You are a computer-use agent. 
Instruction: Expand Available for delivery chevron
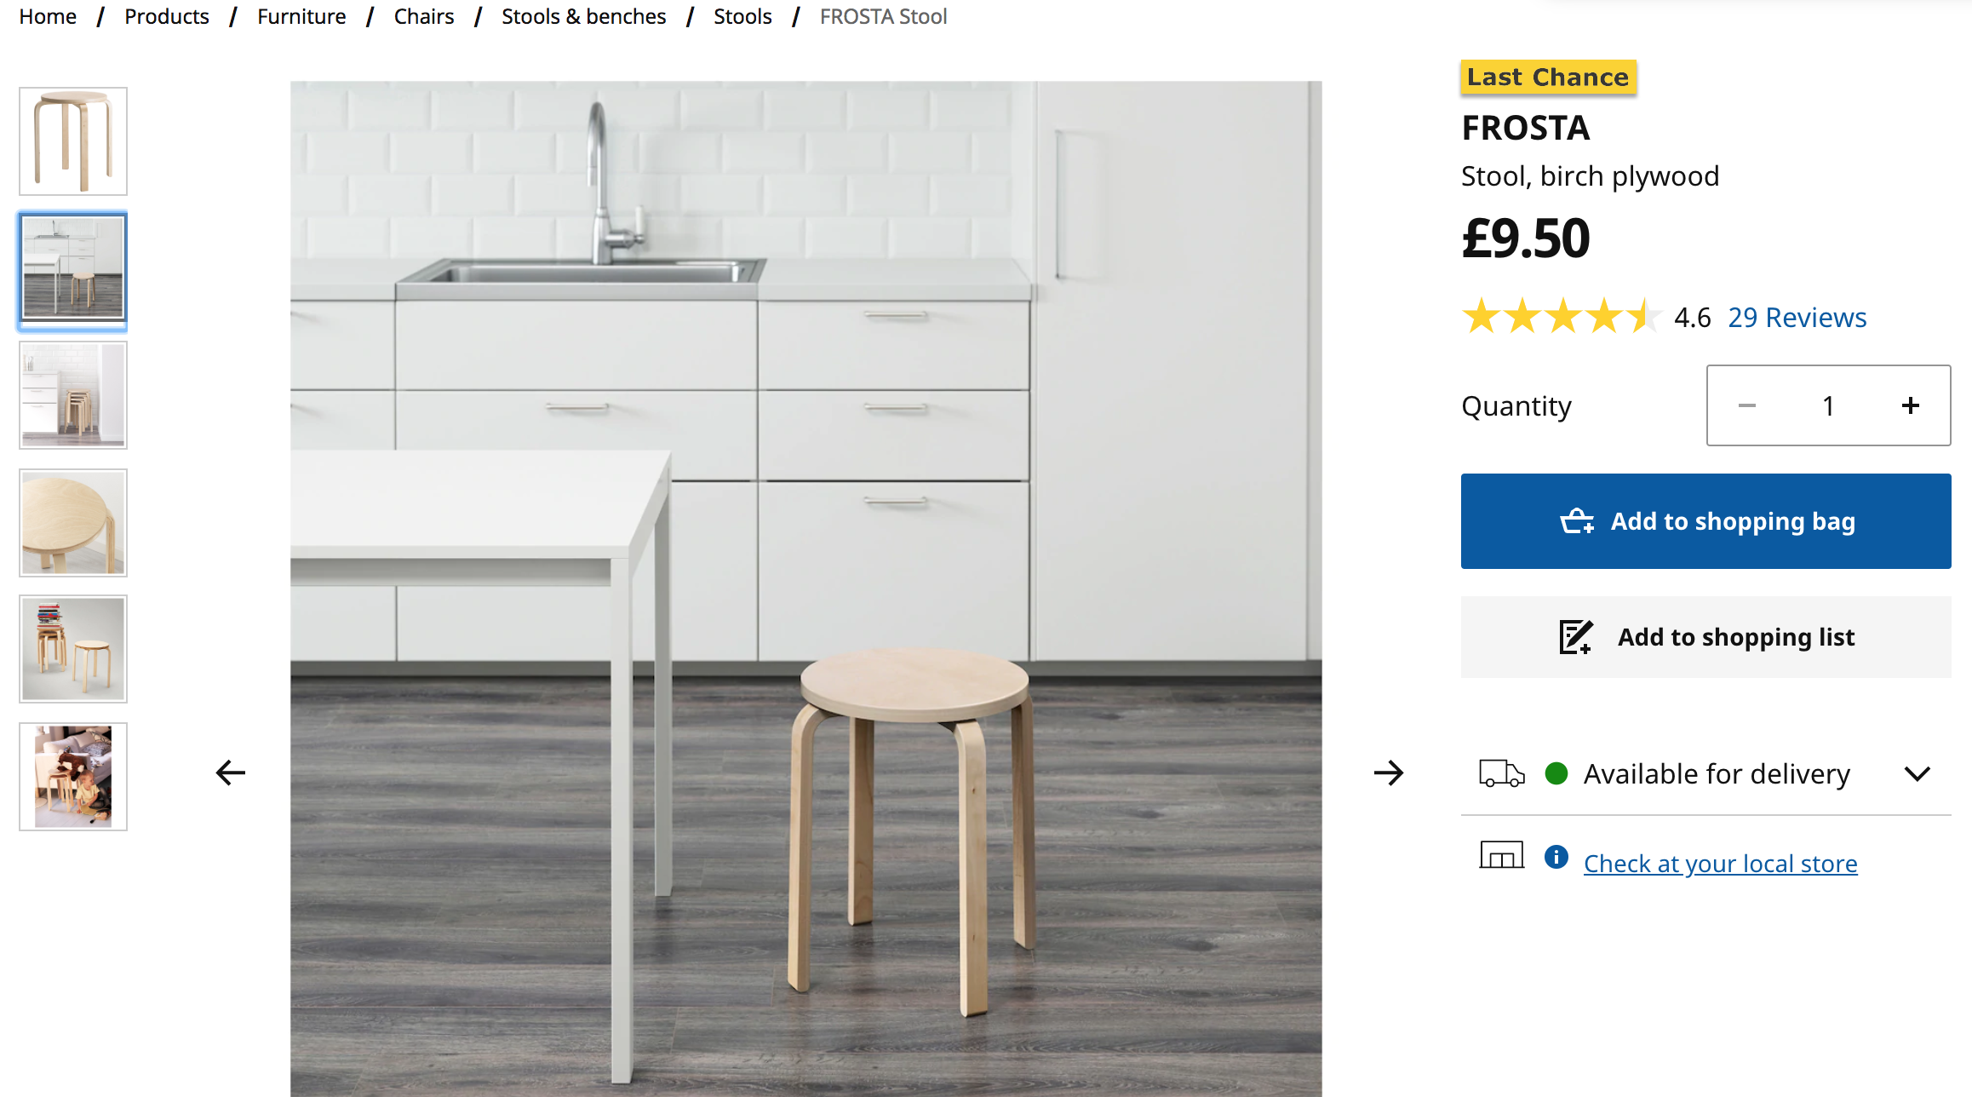tap(1918, 773)
